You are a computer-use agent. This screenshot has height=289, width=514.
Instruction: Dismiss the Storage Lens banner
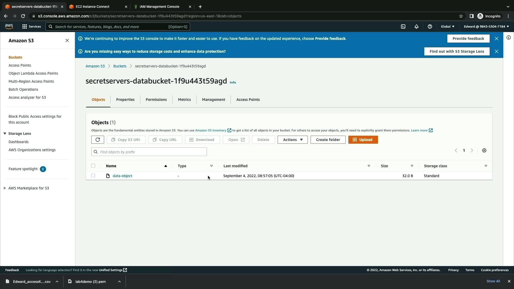pos(497,51)
